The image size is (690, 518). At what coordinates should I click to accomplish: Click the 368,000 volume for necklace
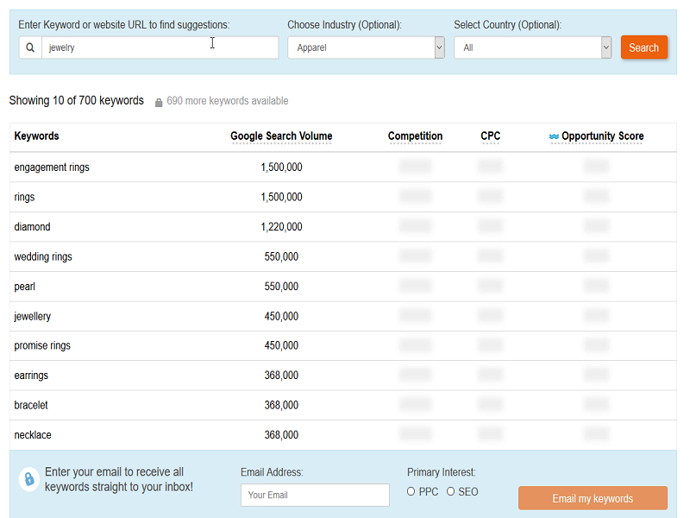click(x=281, y=435)
